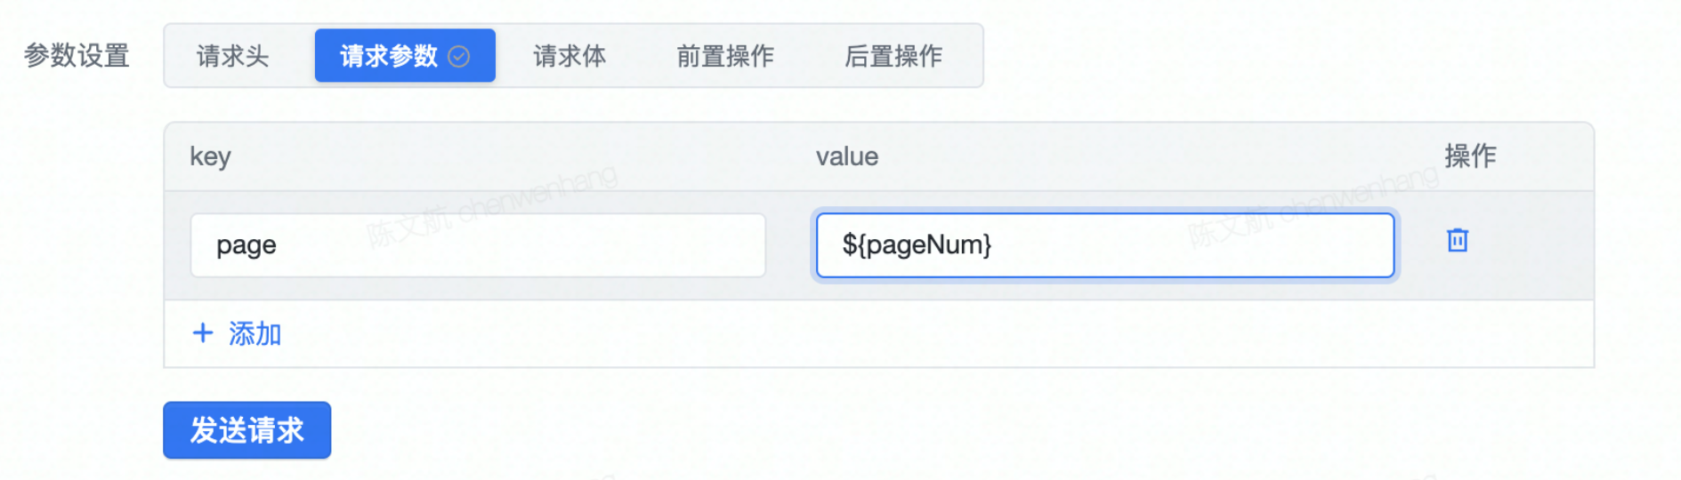The height and width of the screenshot is (480, 1681).
Task: Click the plus icon beside 添加
Action: 203,333
